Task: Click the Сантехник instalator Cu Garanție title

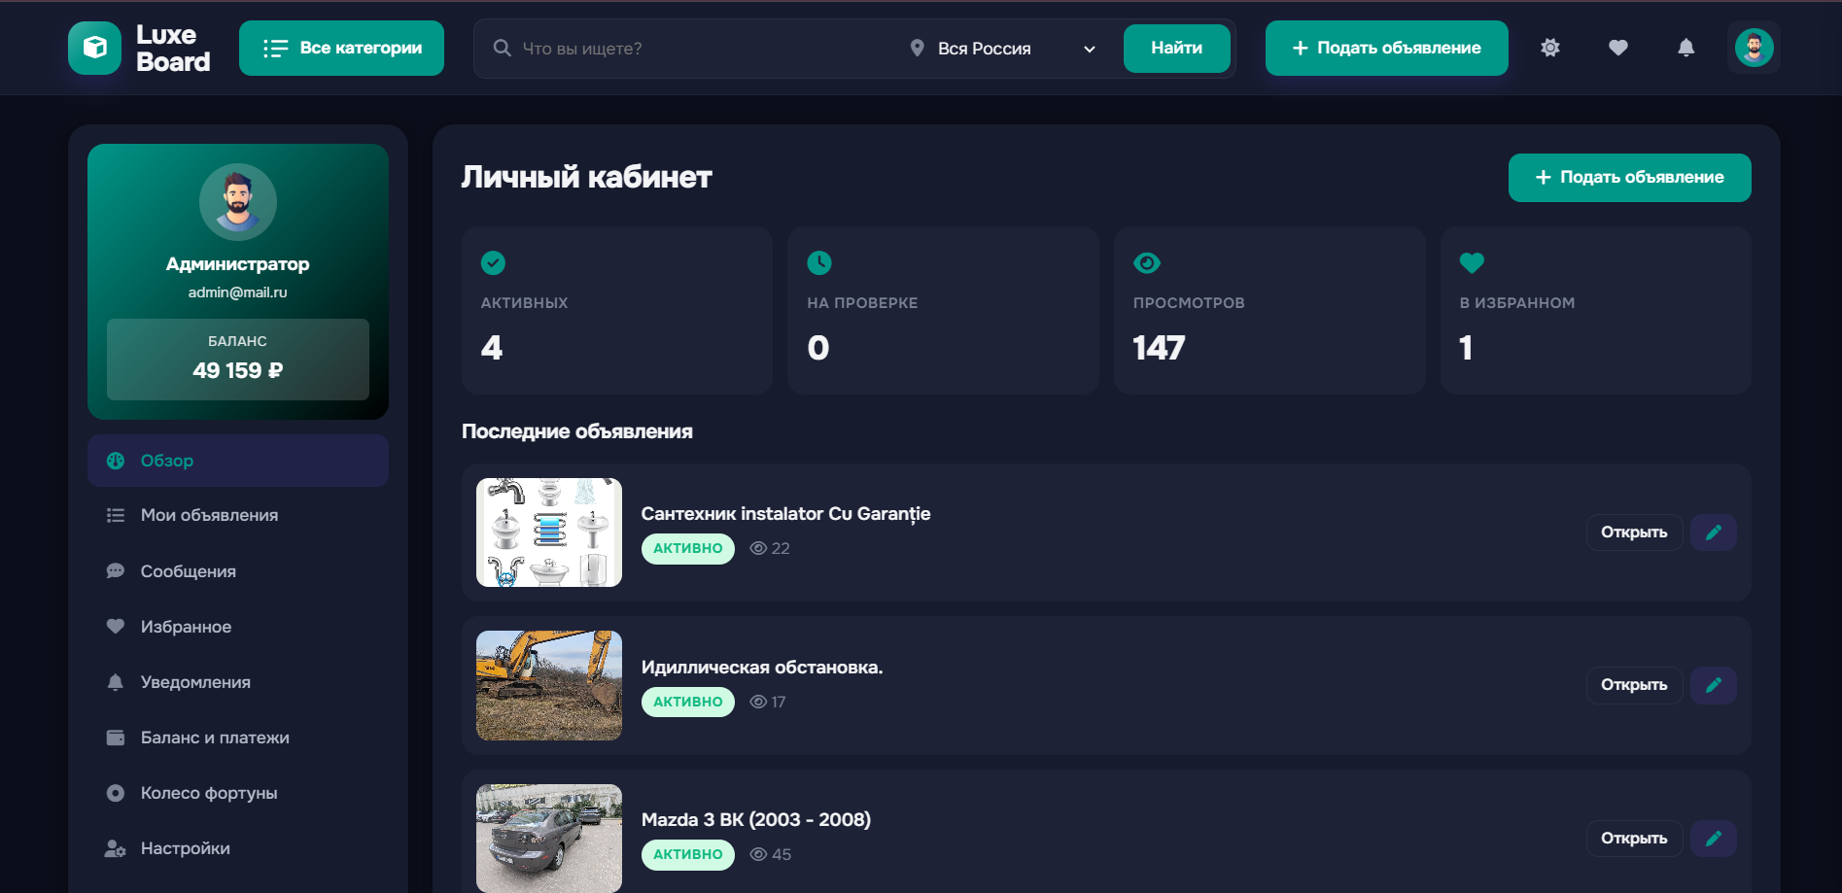Action: click(785, 513)
